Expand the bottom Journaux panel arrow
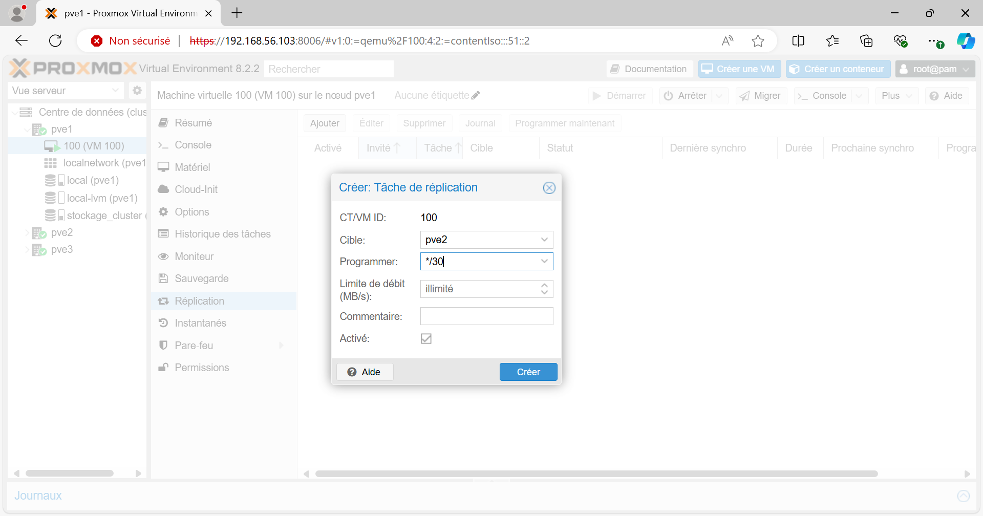Screen dimensions: 983x516 pyautogui.click(x=964, y=496)
